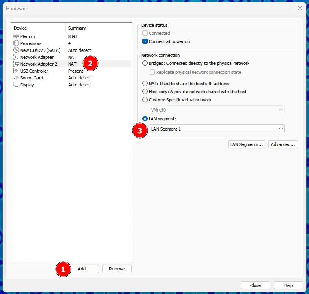Choose Custom: Specific virtual network option

[145, 100]
